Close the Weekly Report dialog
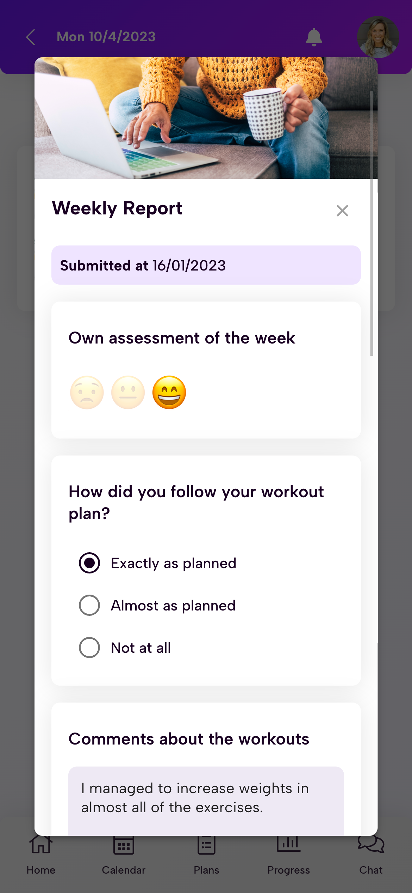 click(x=342, y=211)
